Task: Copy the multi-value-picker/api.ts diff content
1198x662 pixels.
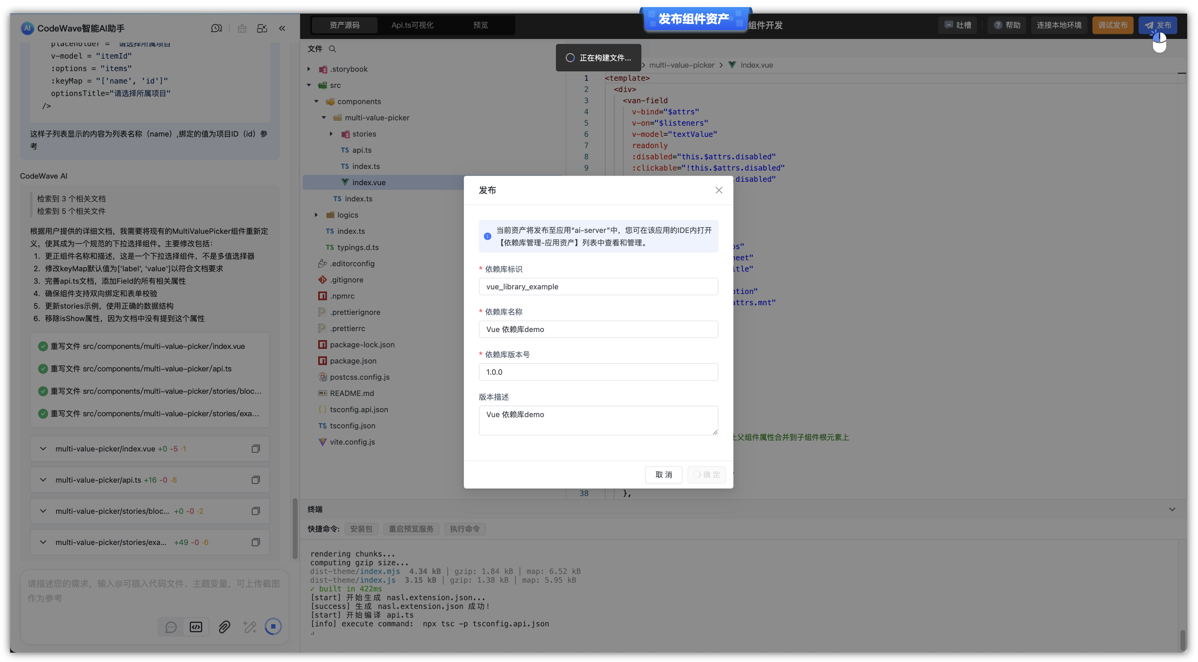Action: click(x=256, y=480)
